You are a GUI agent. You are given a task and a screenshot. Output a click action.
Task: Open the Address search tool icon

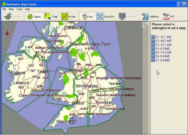click(x=145, y=16)
